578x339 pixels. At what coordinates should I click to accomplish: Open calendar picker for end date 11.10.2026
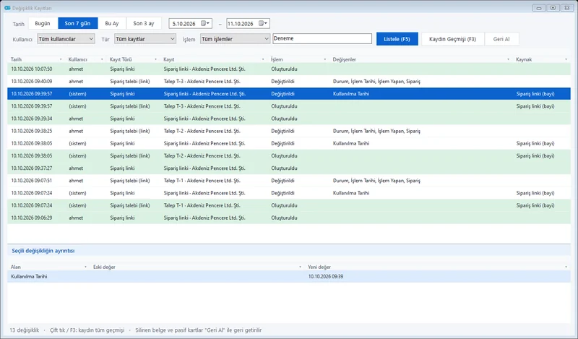coord(263,24)
